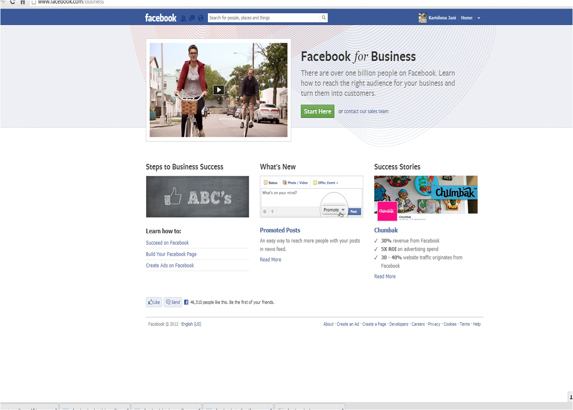
Task: Open the Privacy footer link
Action: (434, 324)
